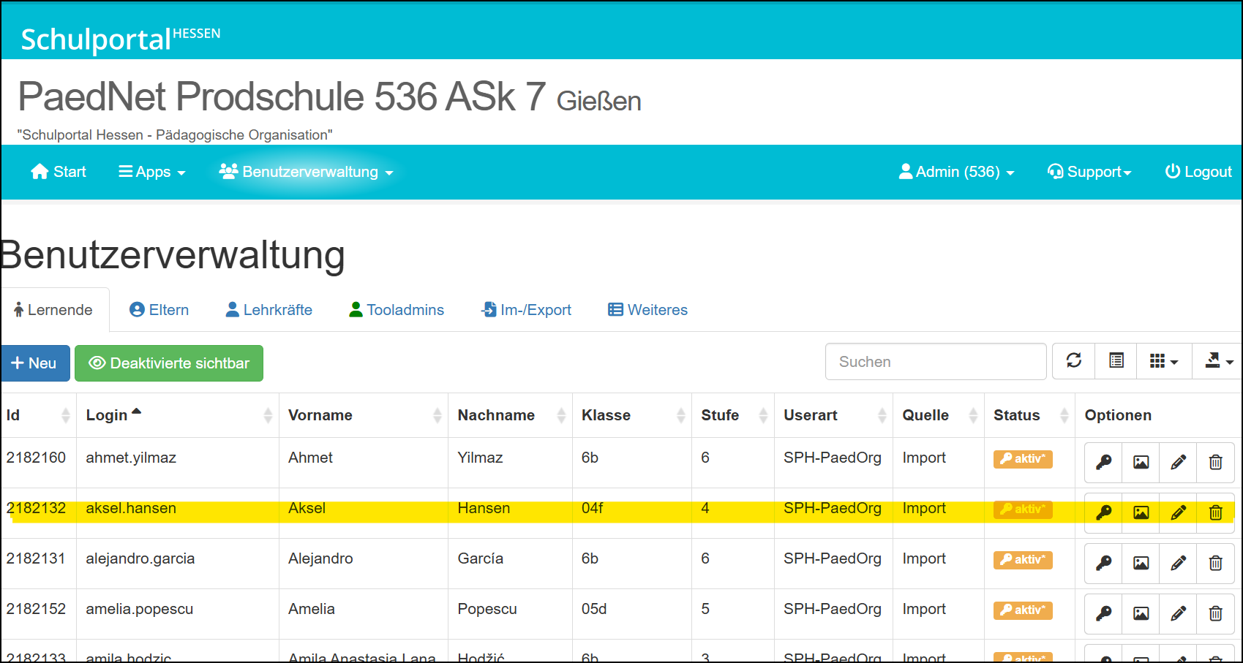
Task: Edit alejandro.garcia with pencil icon
Action: pos(1178,563)
